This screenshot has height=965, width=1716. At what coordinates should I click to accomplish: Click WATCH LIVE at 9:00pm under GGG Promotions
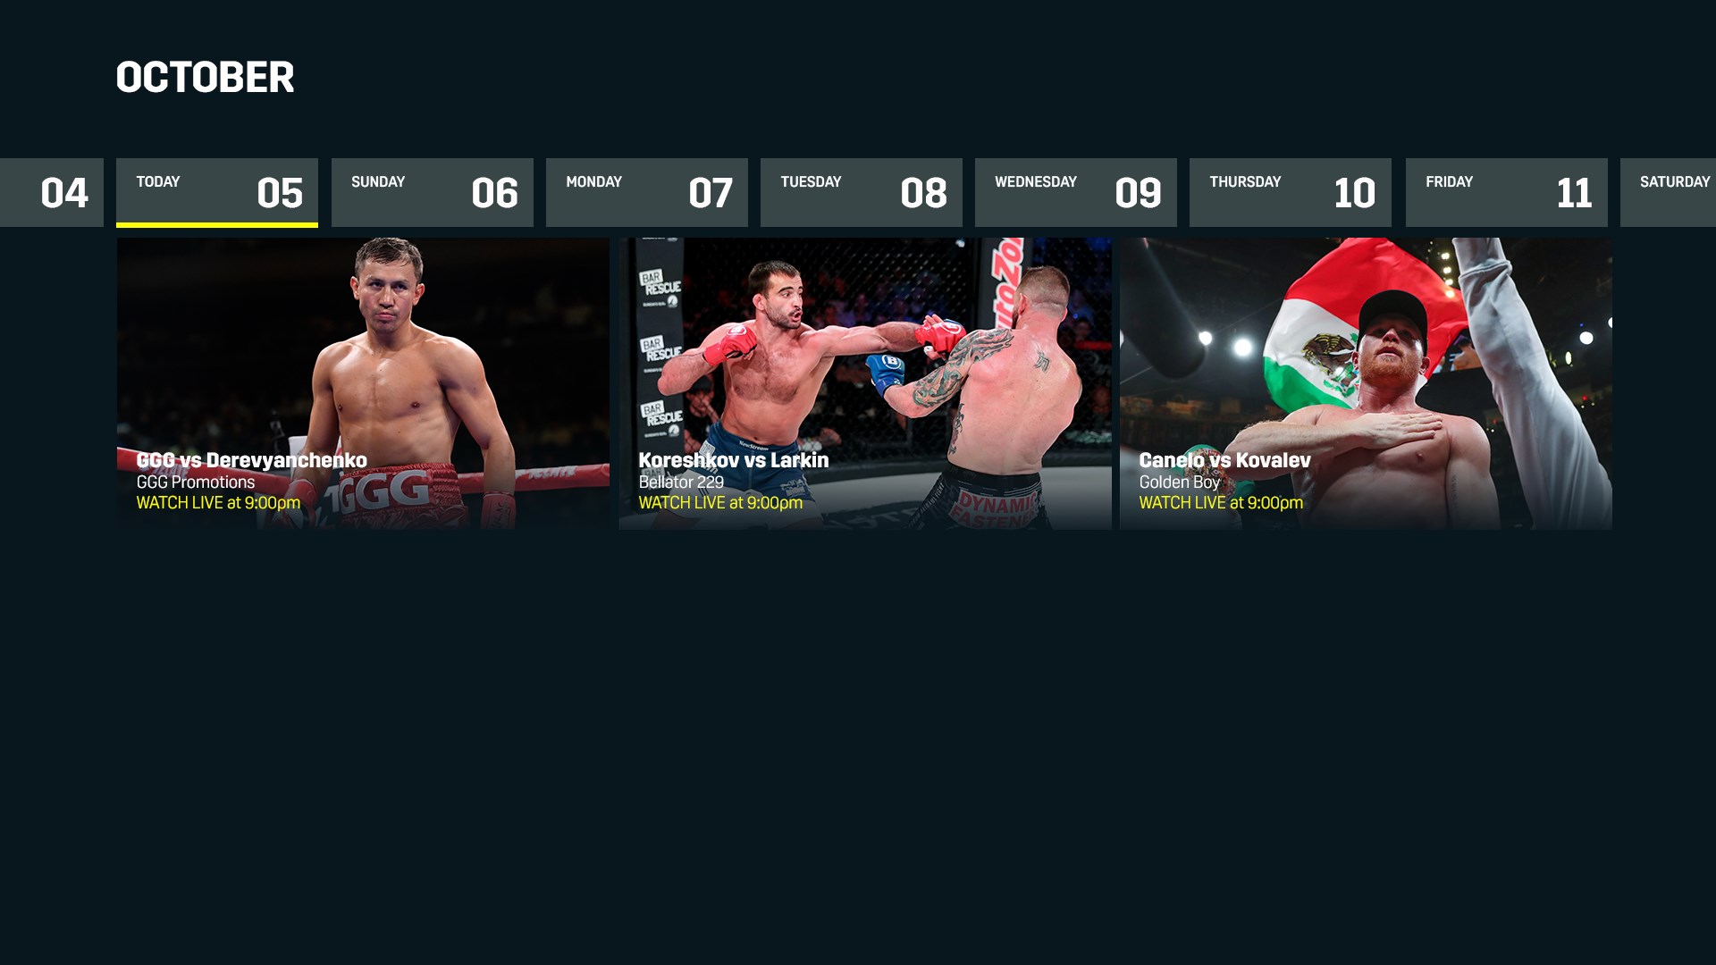click(x=218, y=503)
